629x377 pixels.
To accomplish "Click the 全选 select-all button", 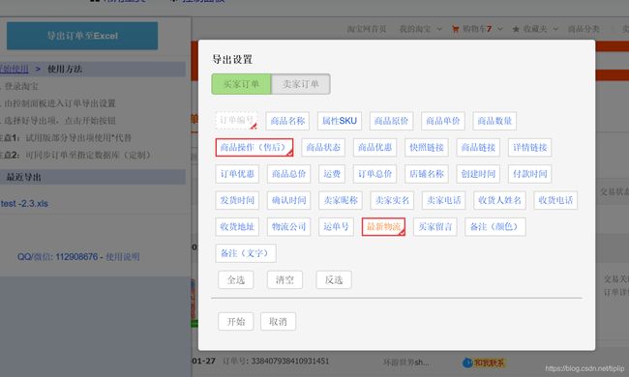I will (x=236, y=279).
